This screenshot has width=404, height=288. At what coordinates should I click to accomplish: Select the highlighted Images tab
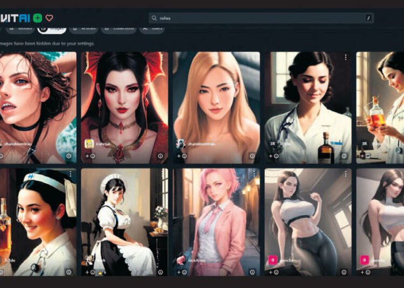tap(52, 29)
